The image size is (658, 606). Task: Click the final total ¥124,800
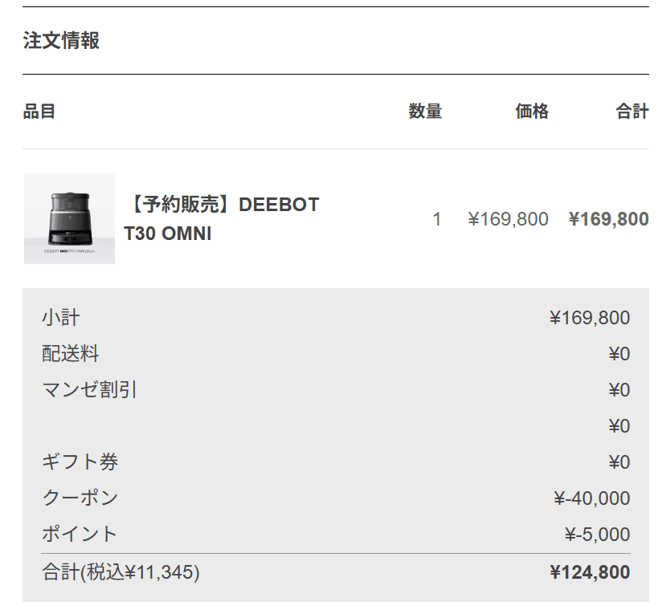590,572
